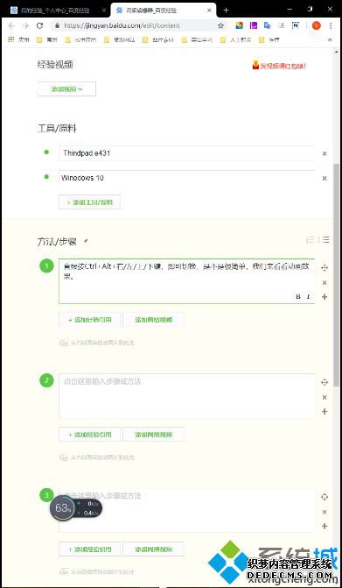Delete step 3 with its X icon
342x588 pixels.
coord(325,512)
